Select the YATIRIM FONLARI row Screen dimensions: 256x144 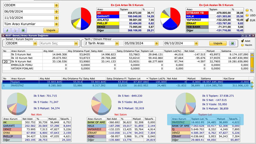(x=125, y=69)
